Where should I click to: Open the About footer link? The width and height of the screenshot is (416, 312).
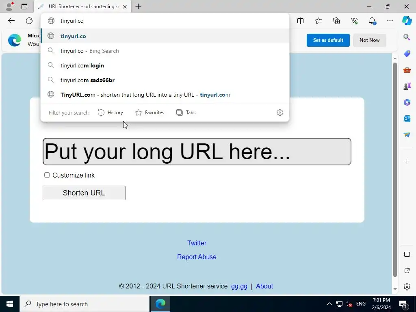coord(264,286)
